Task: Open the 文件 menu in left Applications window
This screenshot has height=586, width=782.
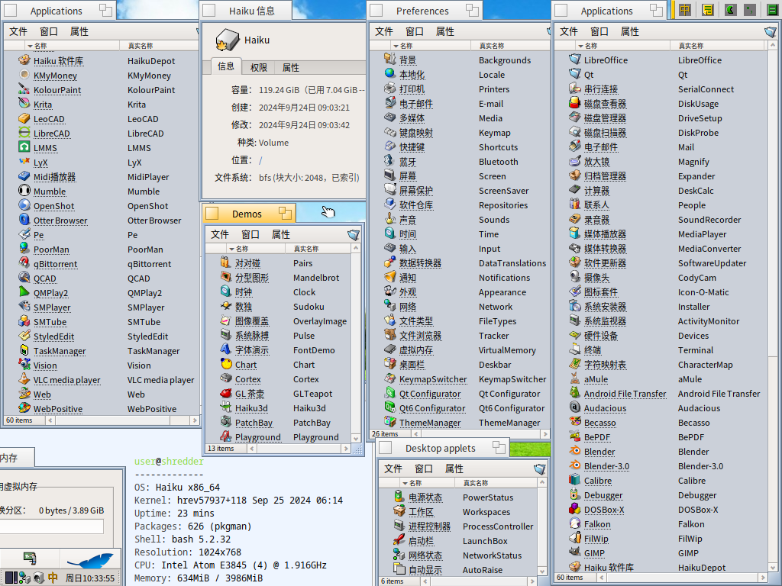Action: coord(18,31)
